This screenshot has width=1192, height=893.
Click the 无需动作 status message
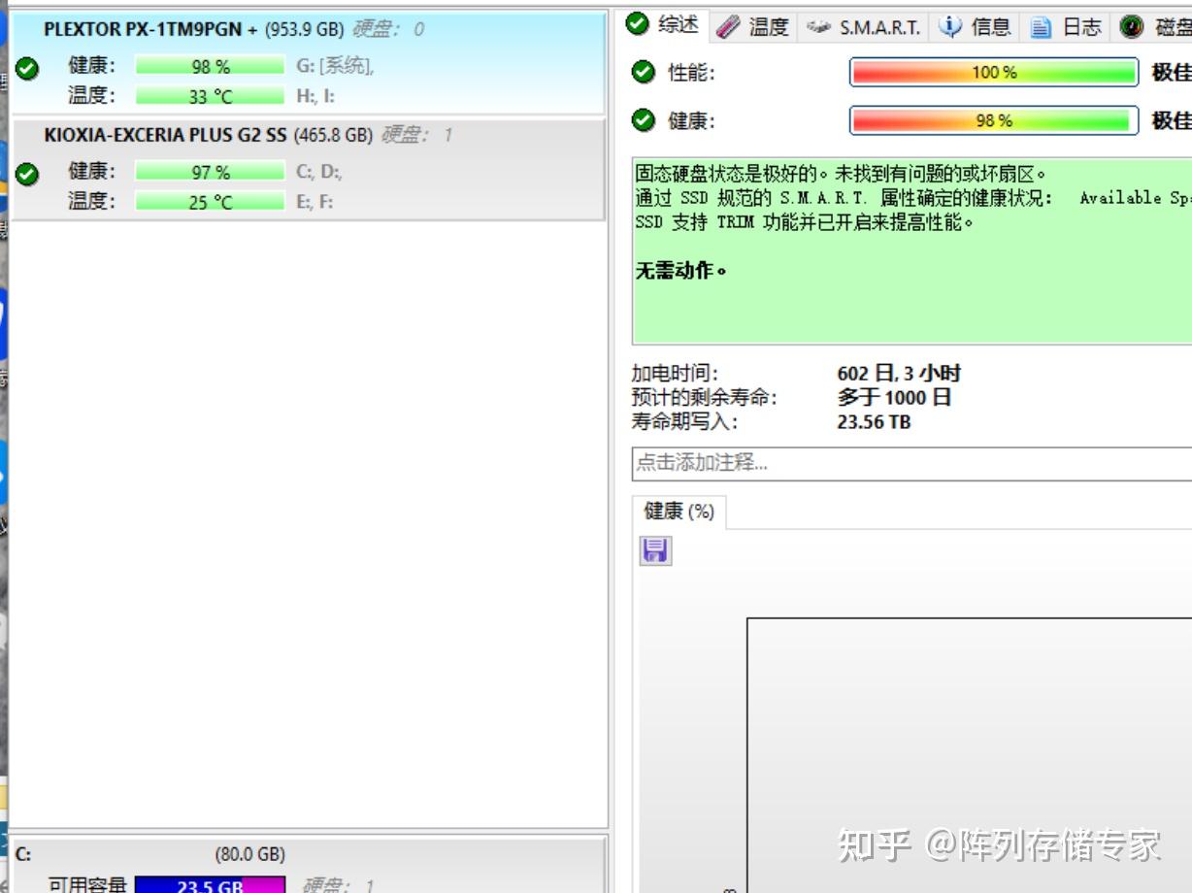[681, 271]
